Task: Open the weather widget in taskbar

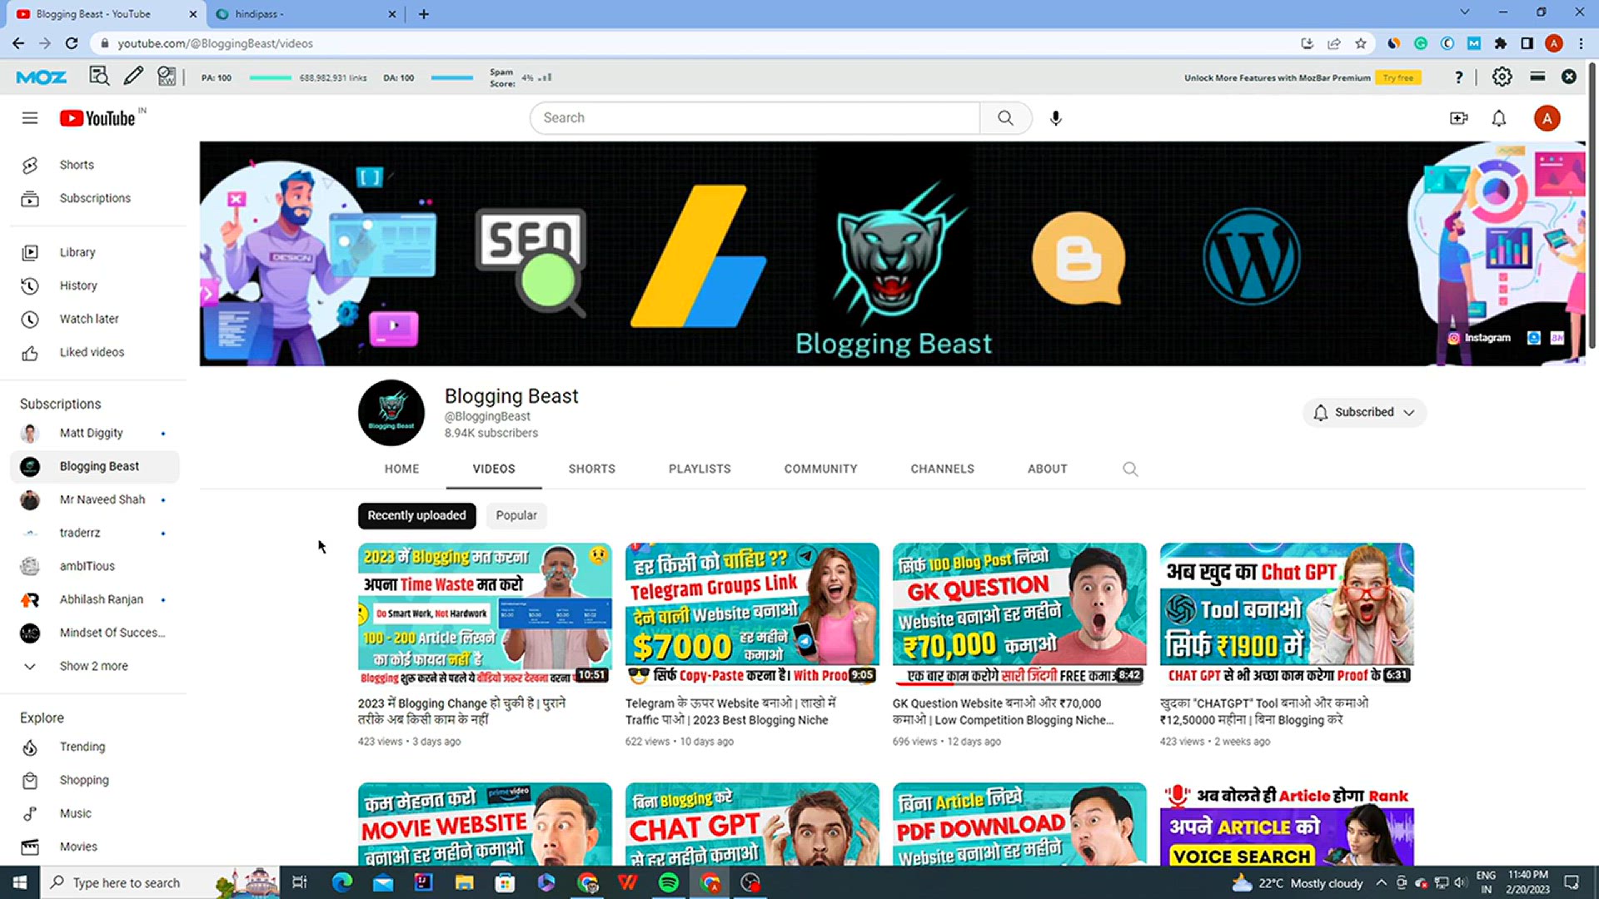Action: [1298, 882]
